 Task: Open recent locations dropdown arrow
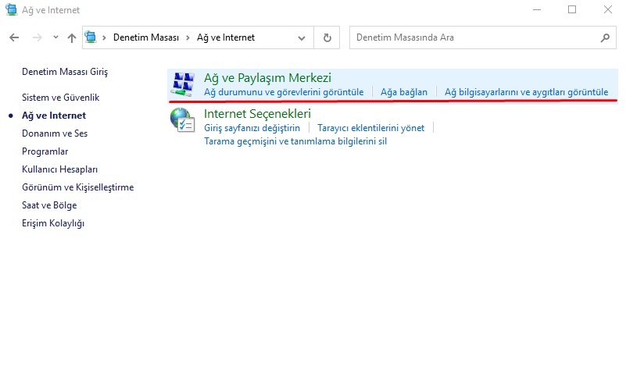click(55, 37)
